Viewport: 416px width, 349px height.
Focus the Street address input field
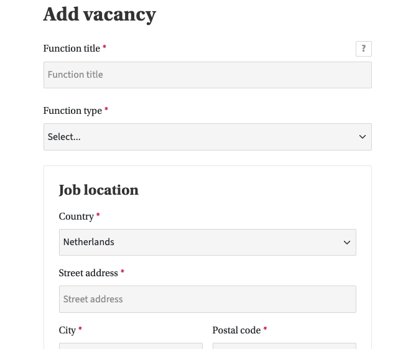(207, 299)
